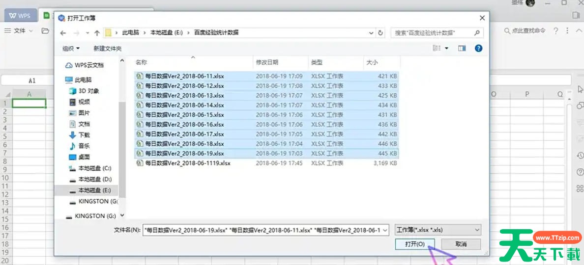The image size is (584, 265).
Task: Open view options dropdown arrow
Action: pos(446,48)
